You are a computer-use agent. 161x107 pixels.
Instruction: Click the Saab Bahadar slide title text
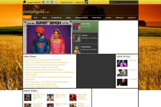point(86,47)
